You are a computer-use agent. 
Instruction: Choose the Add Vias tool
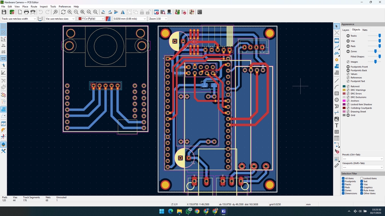tap(337, 60)
